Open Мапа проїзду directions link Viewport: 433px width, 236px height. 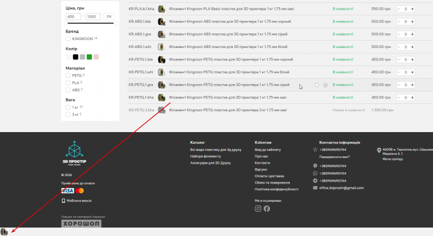pos(392,159)
